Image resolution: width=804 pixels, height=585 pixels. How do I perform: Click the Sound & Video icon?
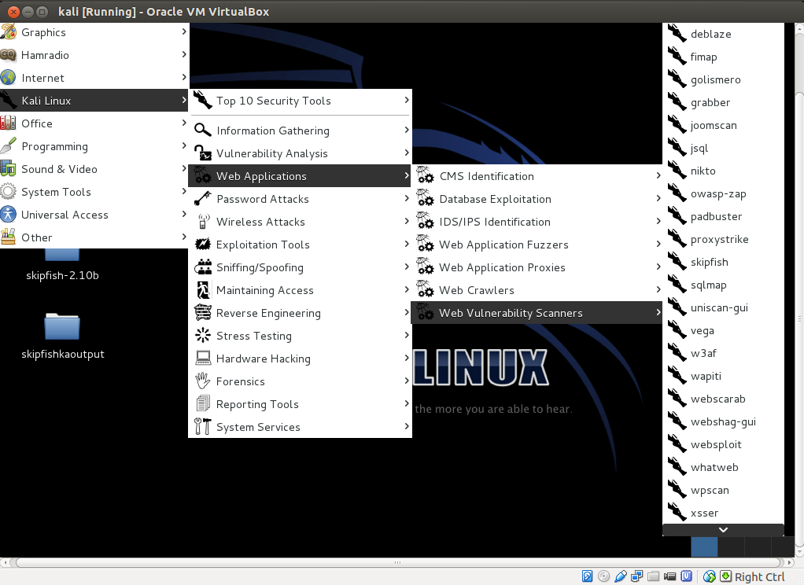pyautogui.click(x=8, y=169)
